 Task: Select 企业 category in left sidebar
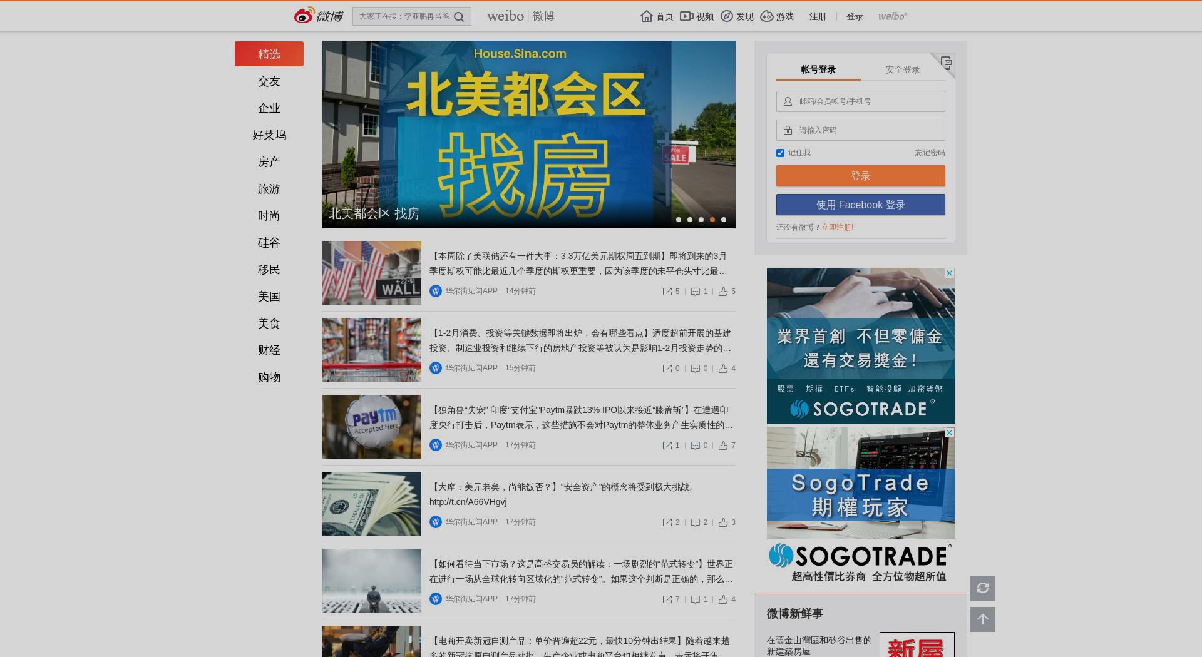[269, 108]
